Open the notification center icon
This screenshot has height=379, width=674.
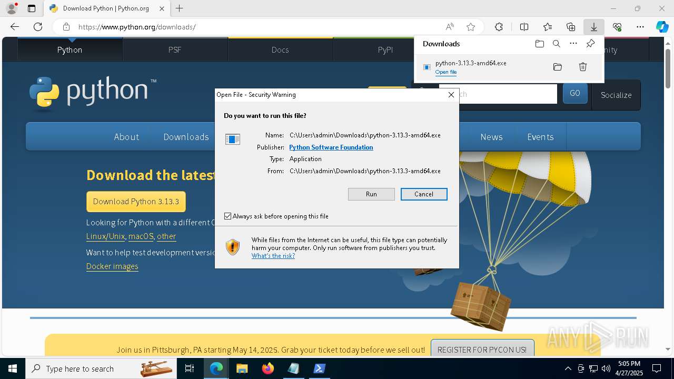click(657, 368)
